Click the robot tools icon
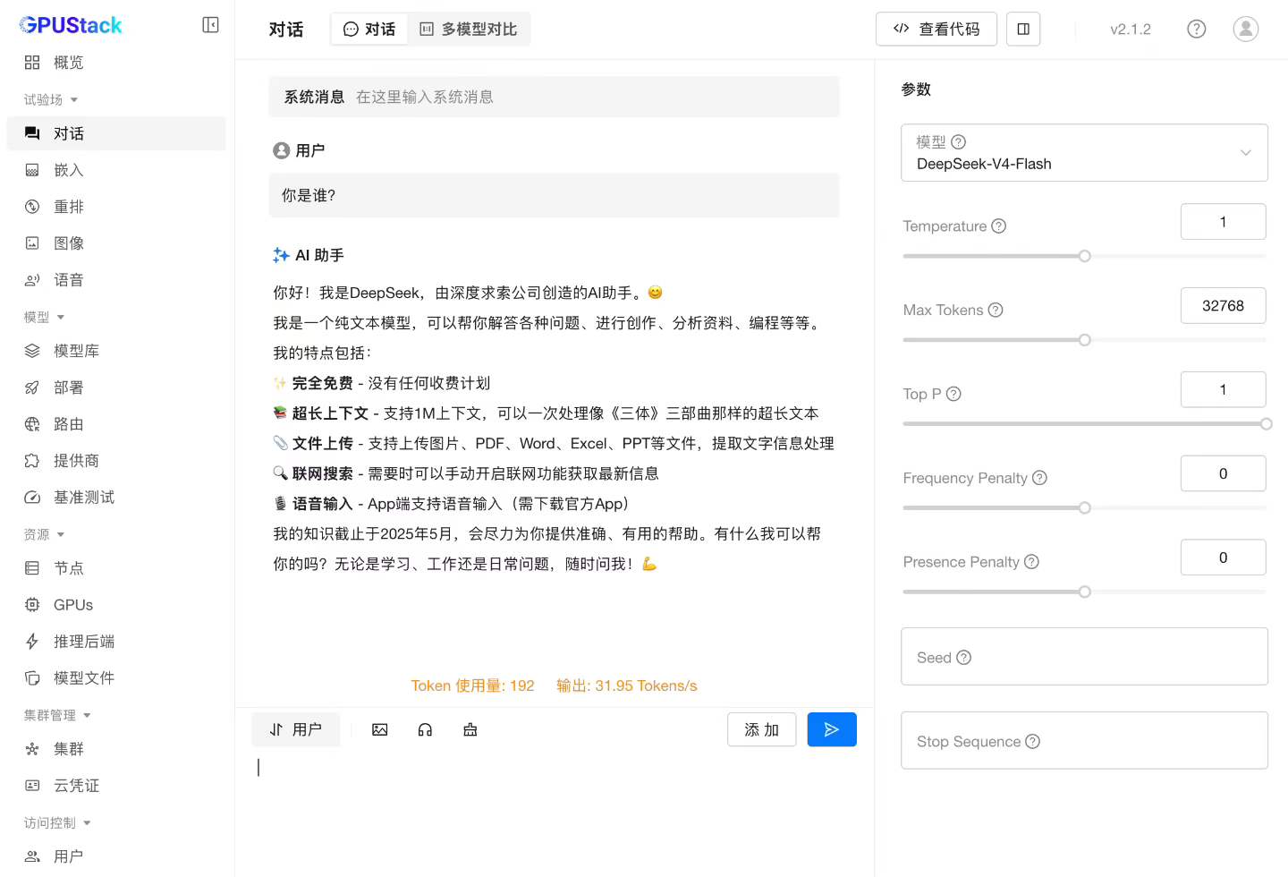Viewport: 1288px width, 877px height. tap(470, 730)
